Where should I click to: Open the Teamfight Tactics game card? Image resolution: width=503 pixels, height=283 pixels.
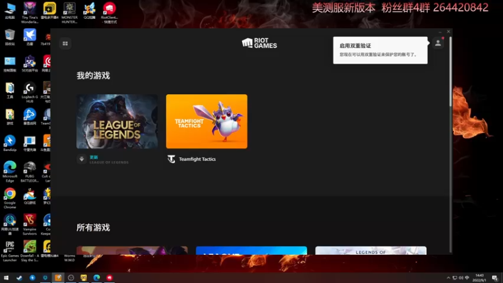click(x=207, y=121)
